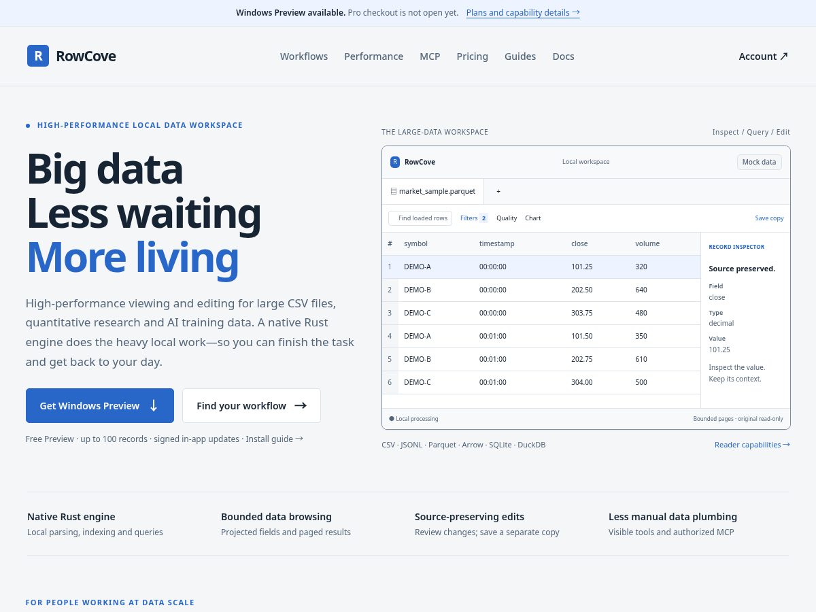Open the Docs nav item
This screenshot has width=816, height=612.
pos(563,56)
